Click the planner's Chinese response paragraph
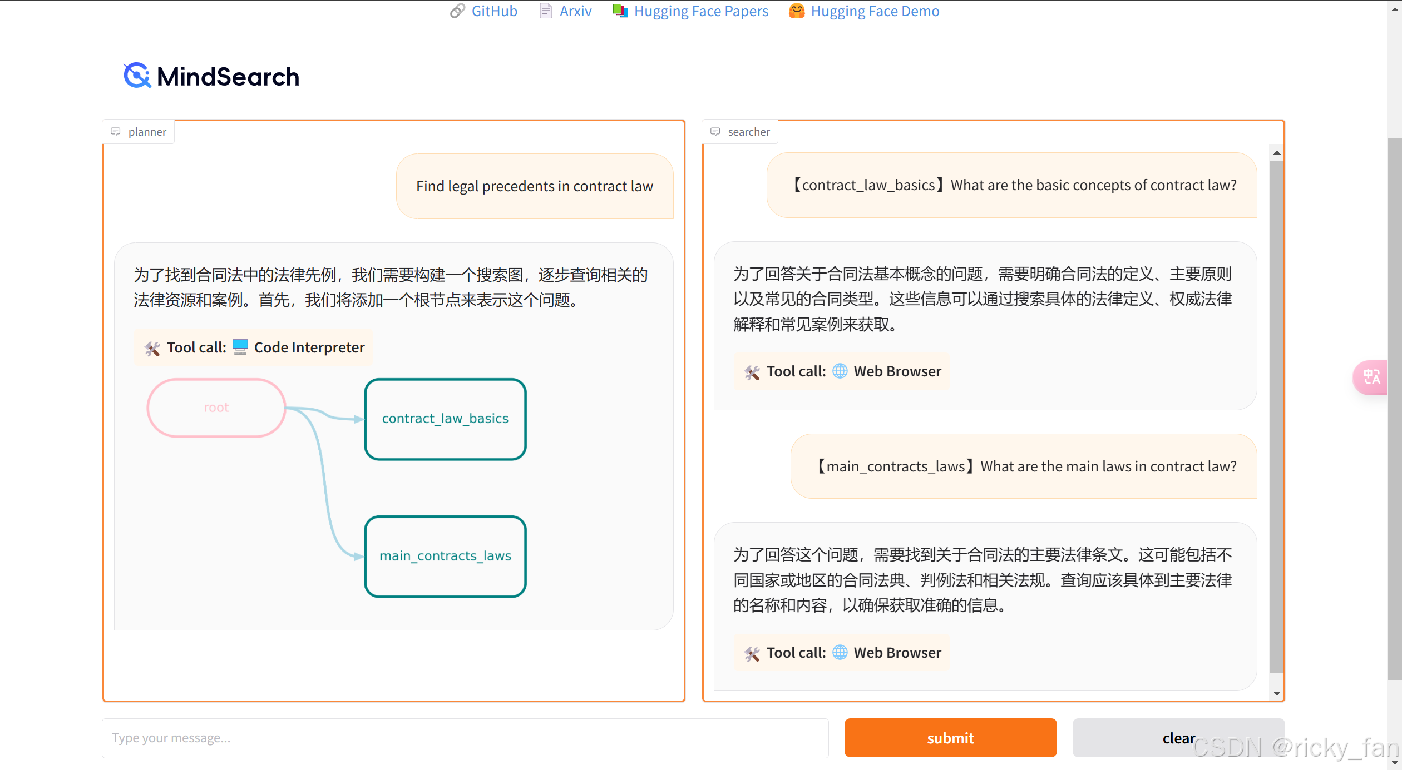 coord(391,287)
